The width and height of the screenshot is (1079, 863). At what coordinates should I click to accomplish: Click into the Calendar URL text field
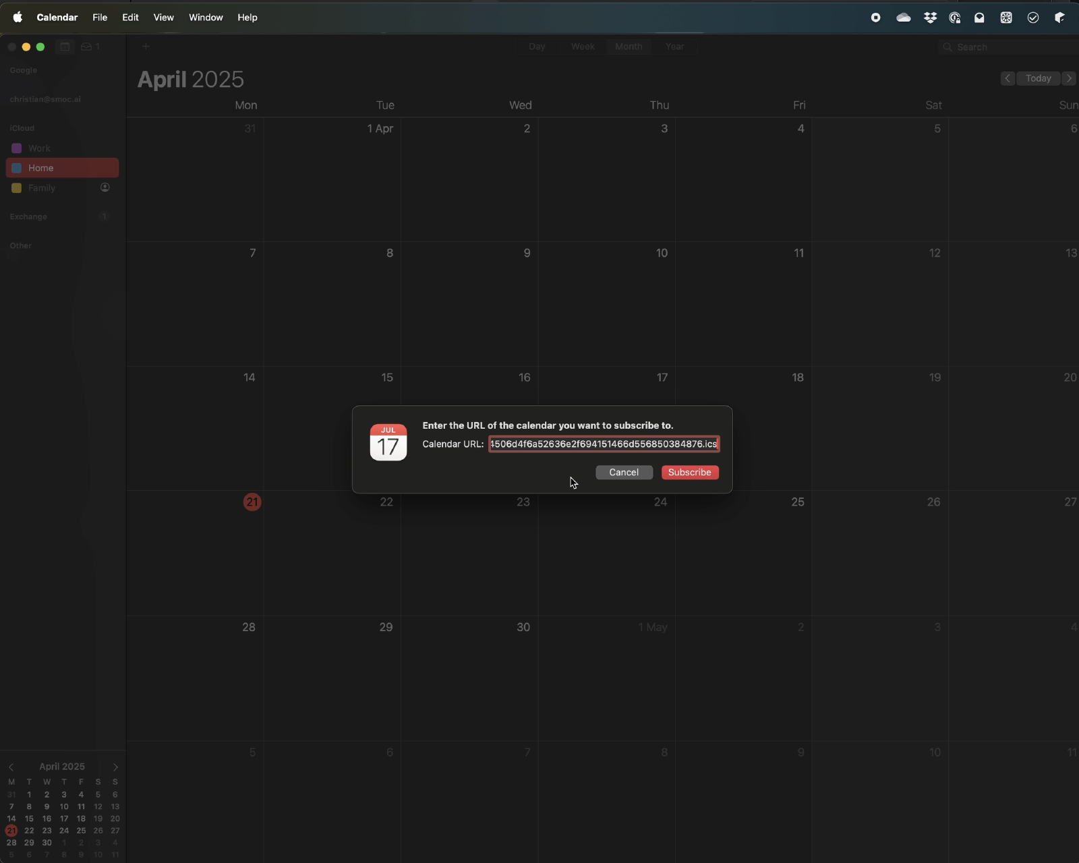tap(604, 444)
